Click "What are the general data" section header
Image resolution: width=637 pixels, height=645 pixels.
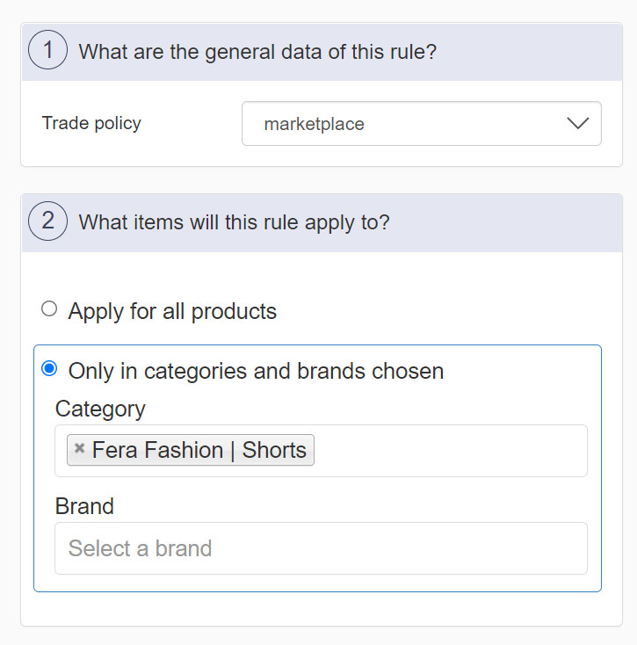[257, 52]
